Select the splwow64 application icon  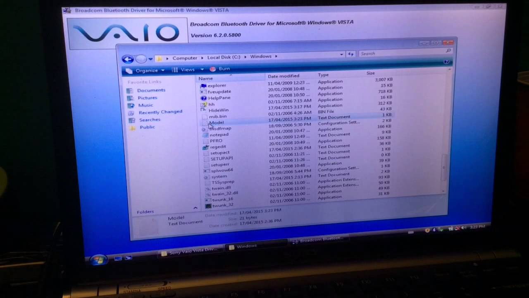coord(207,171)
